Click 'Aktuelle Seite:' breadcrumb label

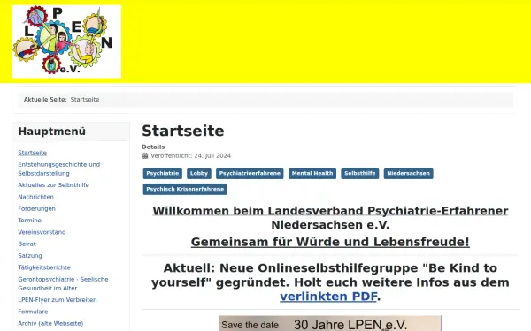pyautogui.click(x=45, y=99)
